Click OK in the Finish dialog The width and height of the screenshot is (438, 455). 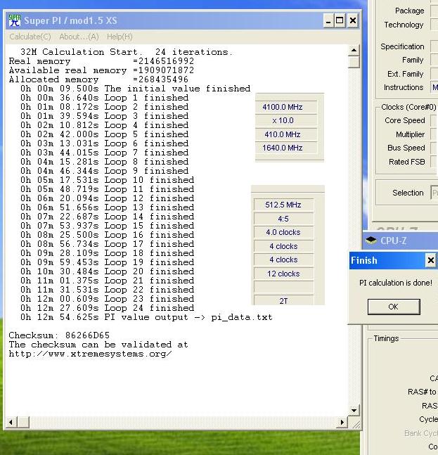pyautogui.click(x=394, y=307)
